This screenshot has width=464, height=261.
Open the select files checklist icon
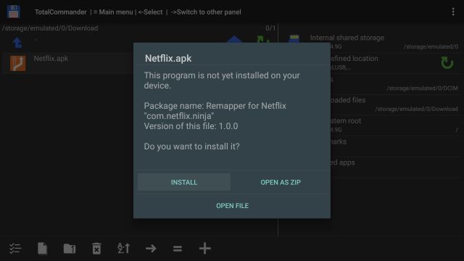(x=14, y=249)
